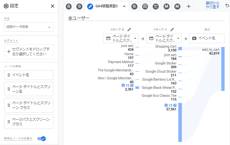Edit ステップ -1 with pencil icon
230x145 pixels.
point(172,30)
